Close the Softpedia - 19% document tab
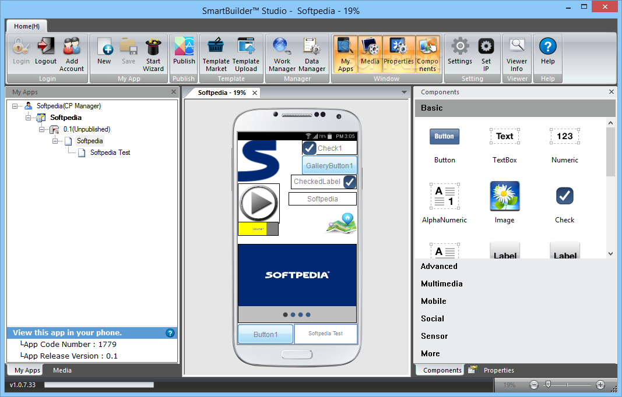This screenshot has width=622, height=397. coord(255,93)
